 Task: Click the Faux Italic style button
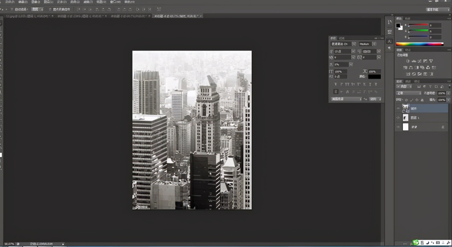coord(341,83)
